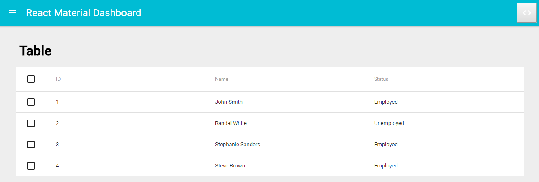Click the Steve Brown name cell

coord(230,166)
